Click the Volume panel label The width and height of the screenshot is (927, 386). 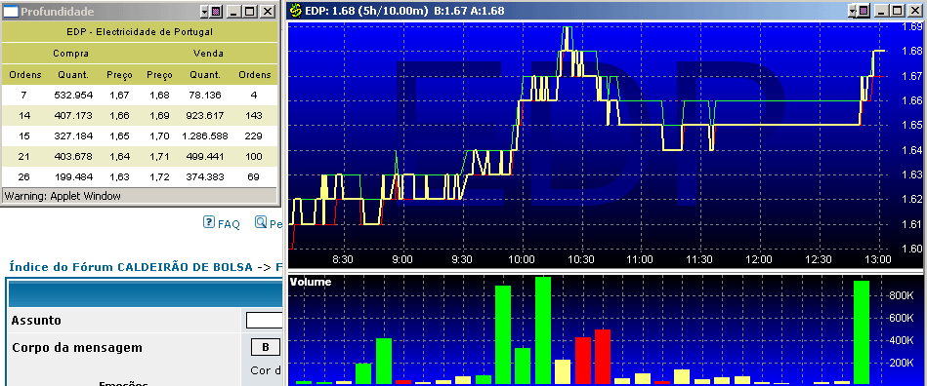pyautogui.click(x=311, y=282)
